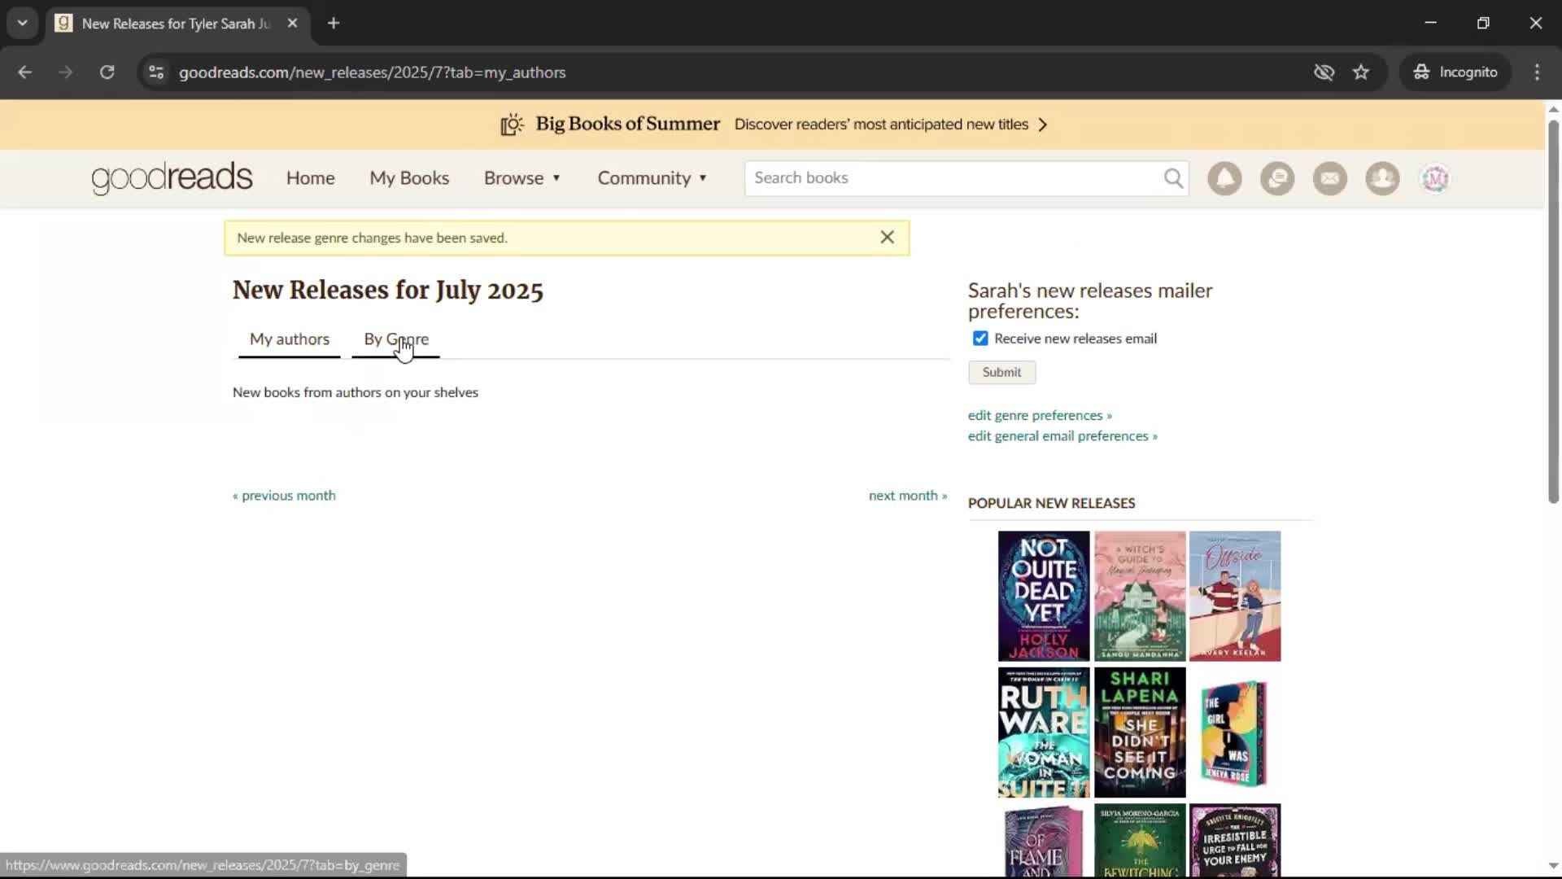
Task: Open The Girl I Was cover
Action: 1235,732
